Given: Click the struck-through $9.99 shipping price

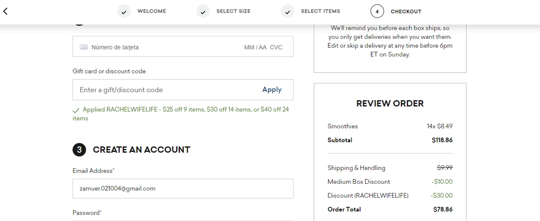Looking at the screenshot, I should [x=445, y=168].
